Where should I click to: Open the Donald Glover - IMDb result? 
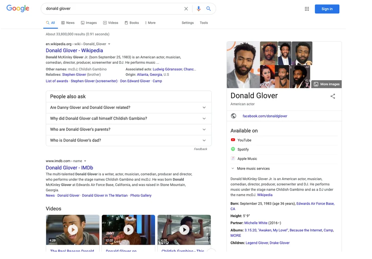pyautogui.click(x=69, y=168)
